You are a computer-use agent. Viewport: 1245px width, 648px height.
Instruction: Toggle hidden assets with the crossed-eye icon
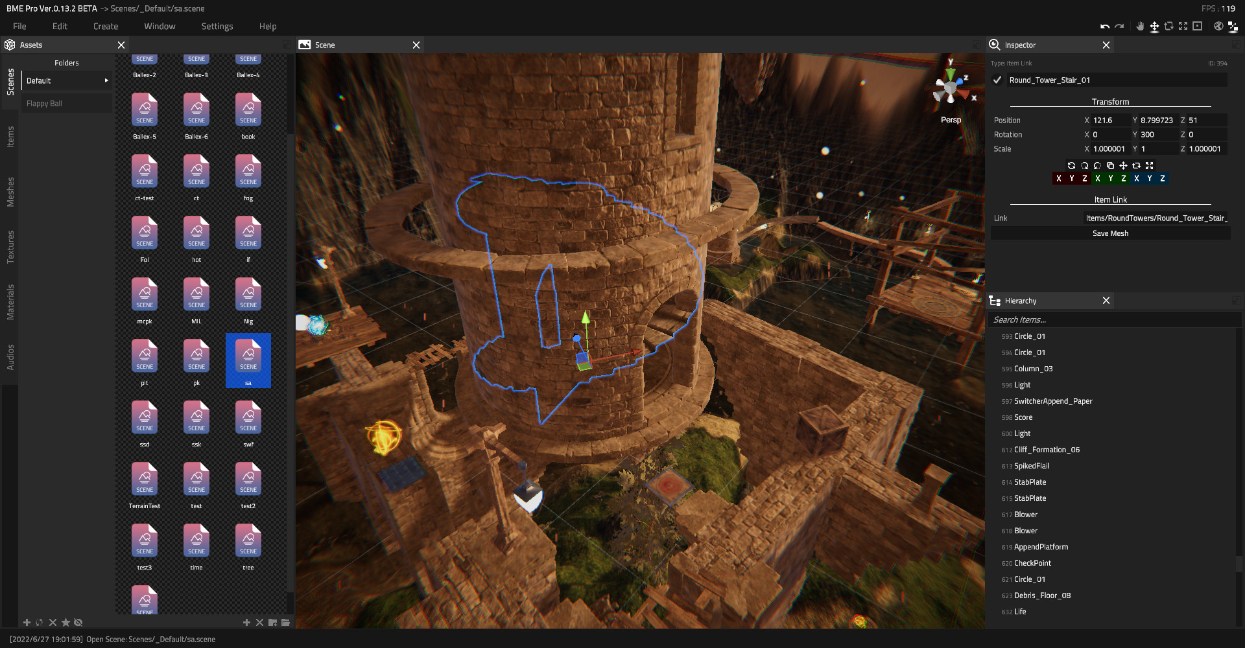pos(78,623)
